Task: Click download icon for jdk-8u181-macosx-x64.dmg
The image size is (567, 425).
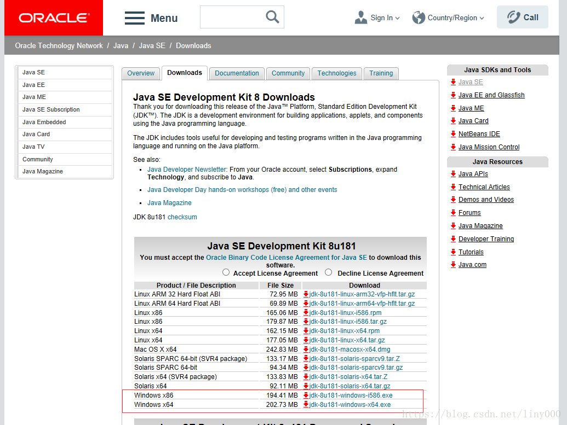Action: [x=306, y=350]
